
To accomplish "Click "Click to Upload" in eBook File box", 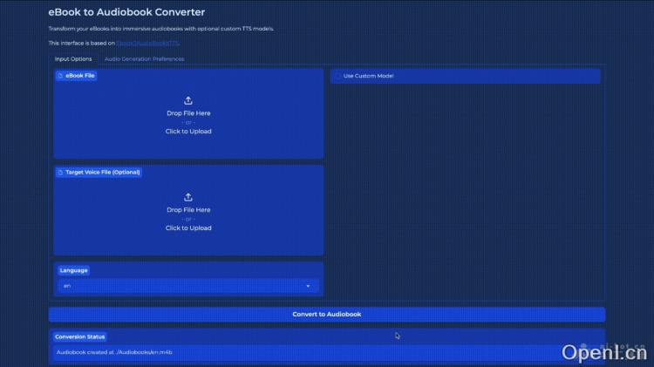I will (188, 132).
